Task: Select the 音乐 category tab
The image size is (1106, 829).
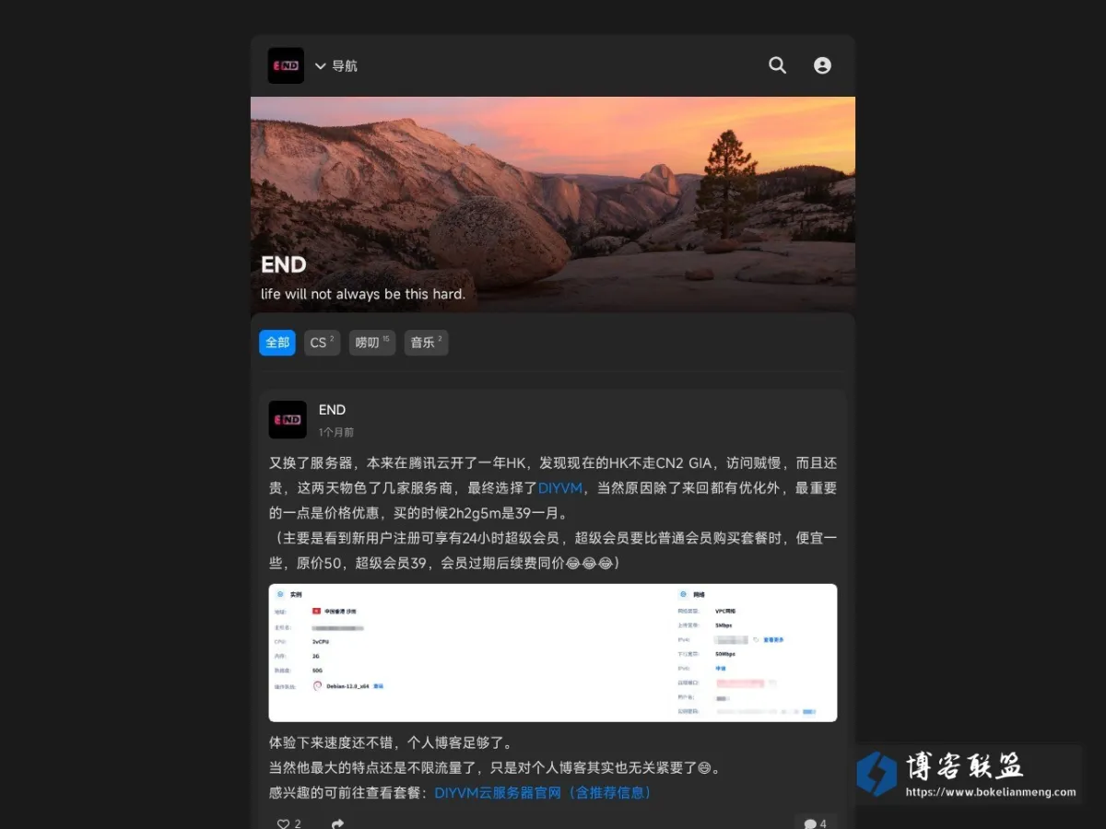Action: [x=427, y=343]
